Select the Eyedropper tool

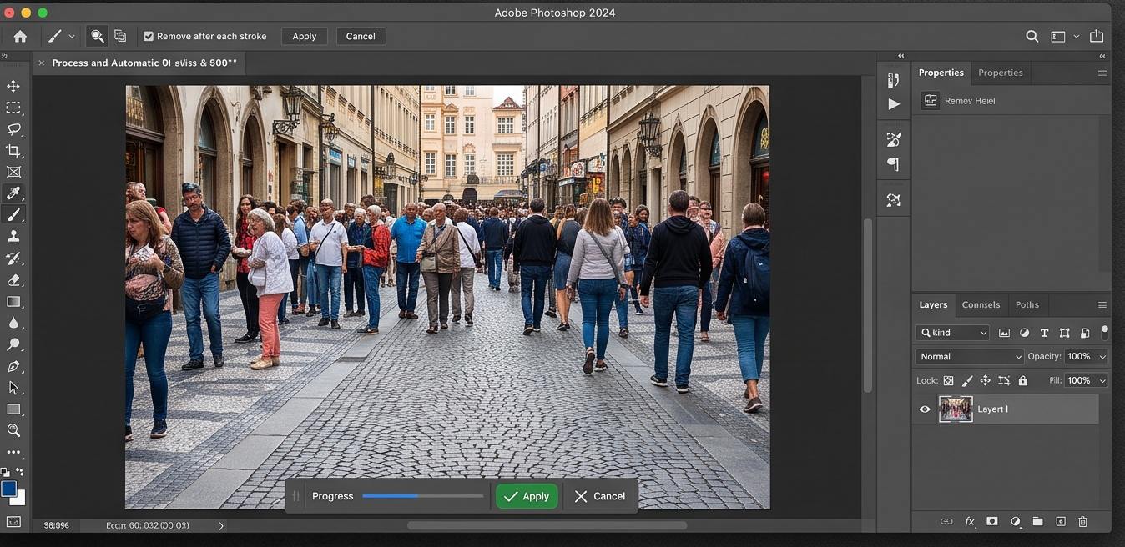click(x=13, y=193)
